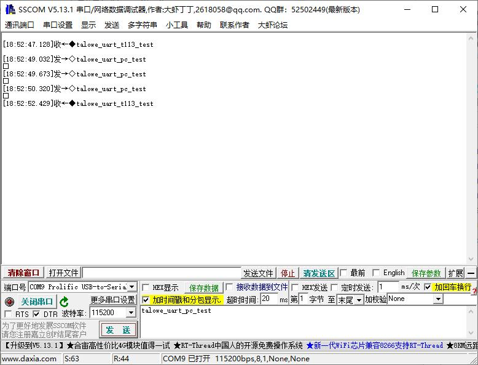Click the 新一代WiFi芯片 blue ad link
This screenshot has width=478, height=365.
pos(375,345)
